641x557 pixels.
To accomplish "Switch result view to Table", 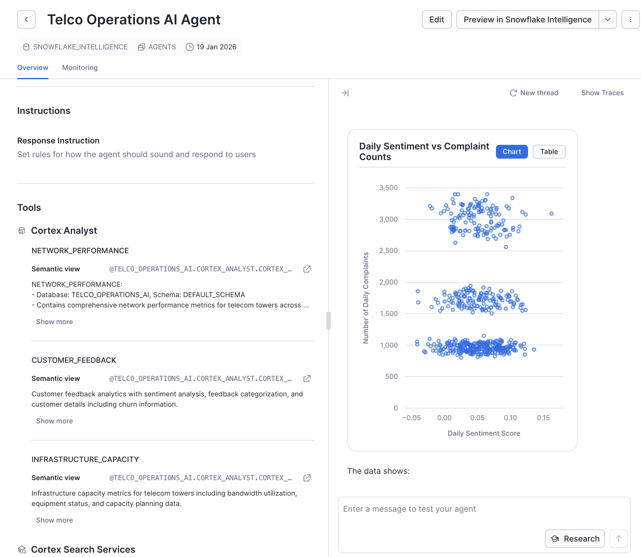I will (x=549, y=152).
